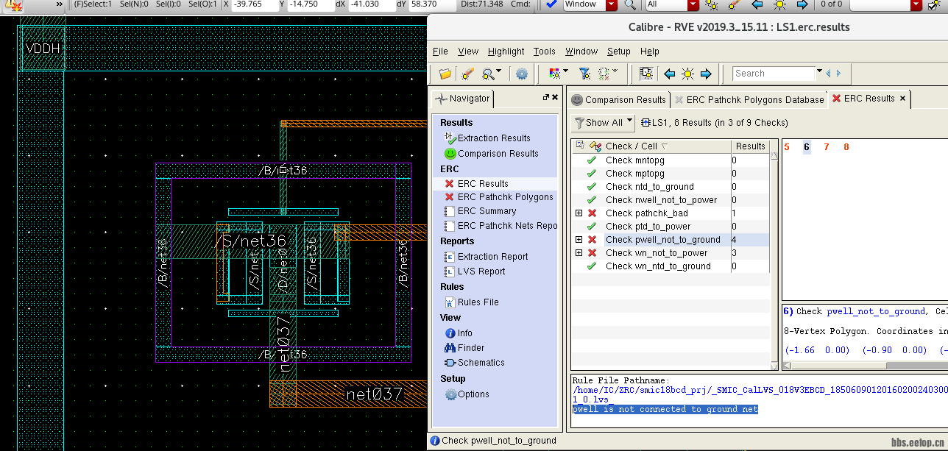Expand the Check pathchk_bad row
The width and height of the screenshot is (948, 451).
(579, 213)
